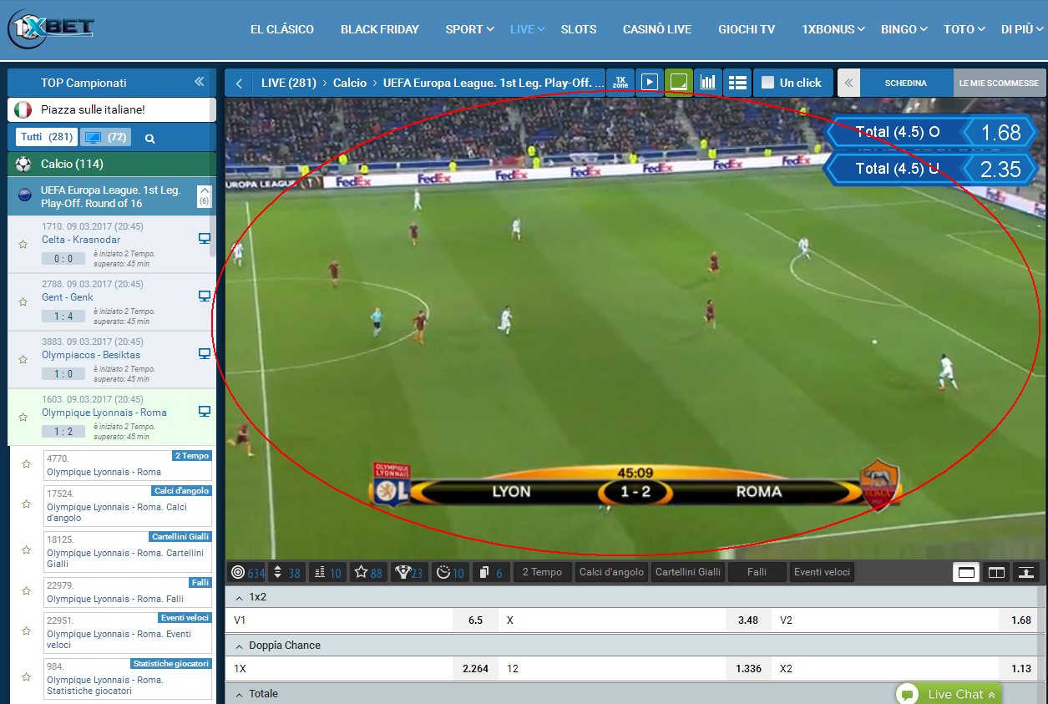Screen dimensions: 1048x704
Task: Search events with the magnifier icon
Action: coord(150,139)
